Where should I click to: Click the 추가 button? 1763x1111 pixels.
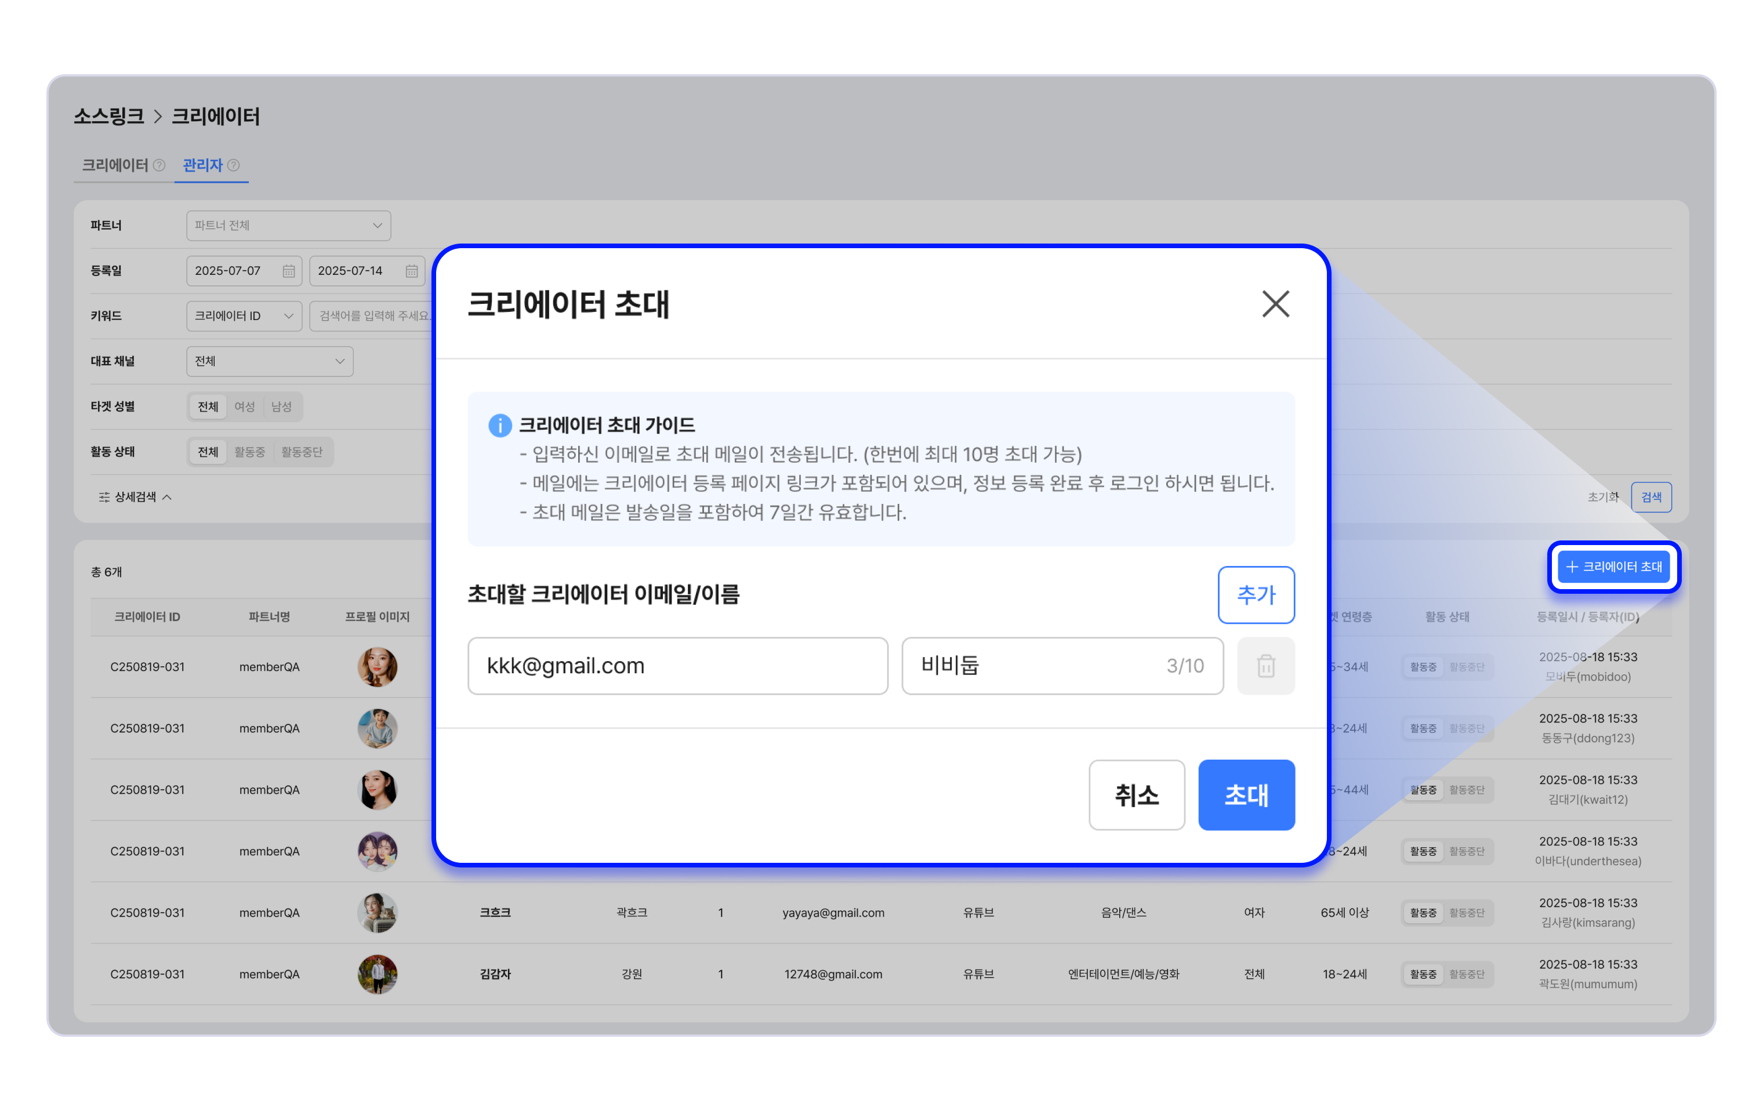coord(1256,595)
